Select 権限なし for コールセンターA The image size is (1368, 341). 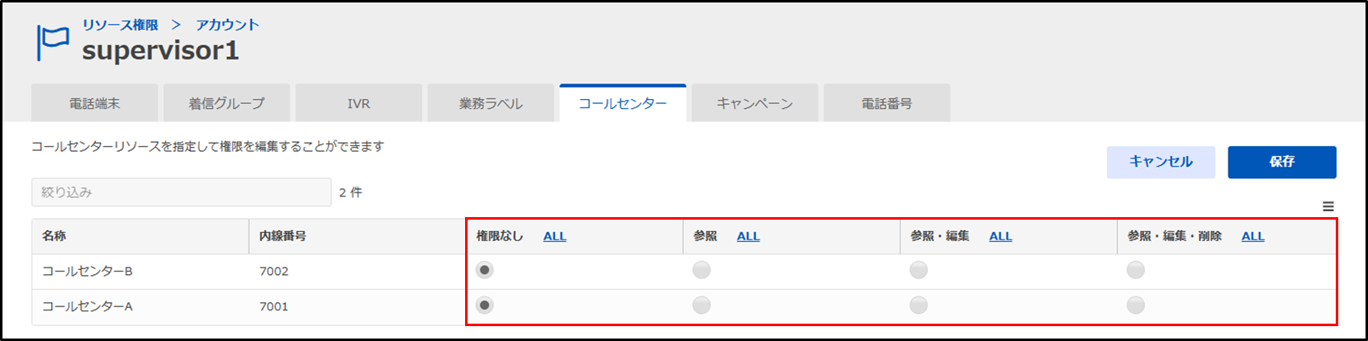[485, 305]
